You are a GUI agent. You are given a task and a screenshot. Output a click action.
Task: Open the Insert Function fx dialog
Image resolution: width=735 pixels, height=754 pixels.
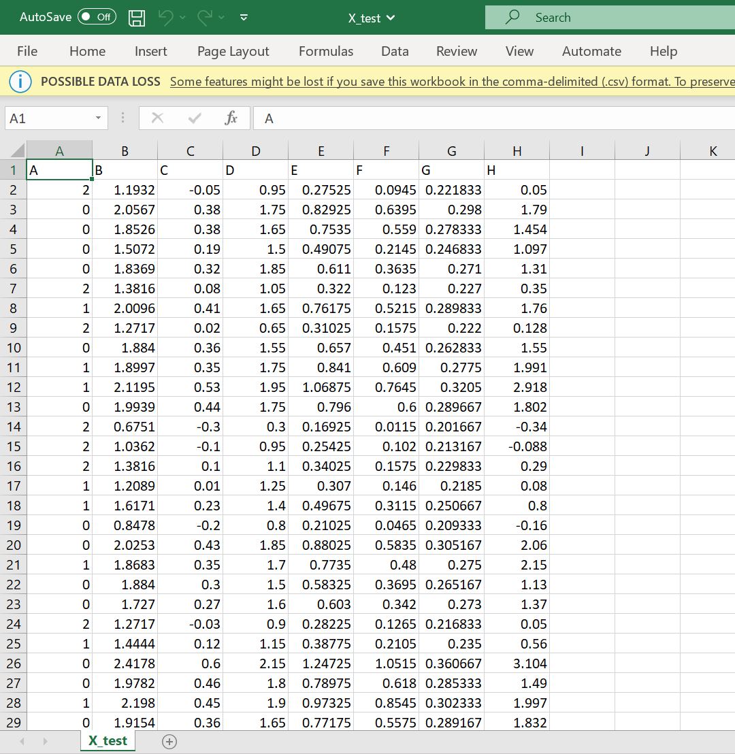[x=231, y=118]
